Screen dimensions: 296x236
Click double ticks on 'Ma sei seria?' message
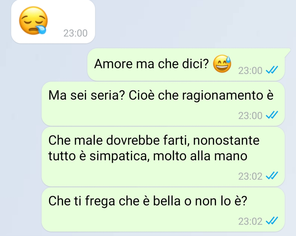tap(272, 115)
